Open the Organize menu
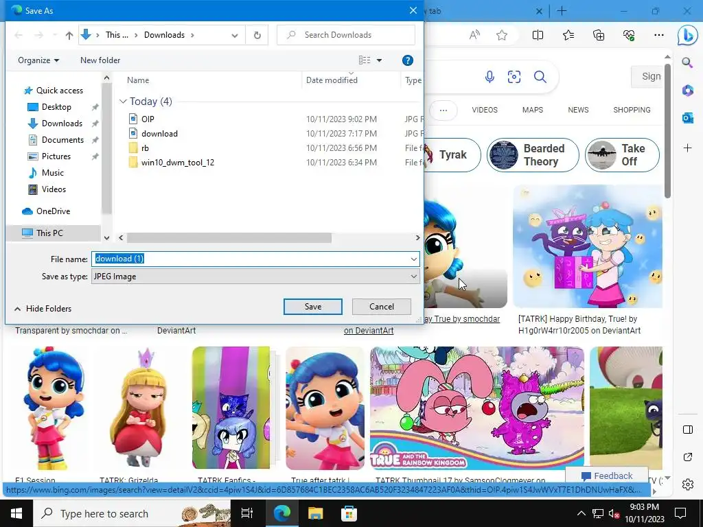The image size is (703, 527). pyautogui.click(x=38, y=60)
